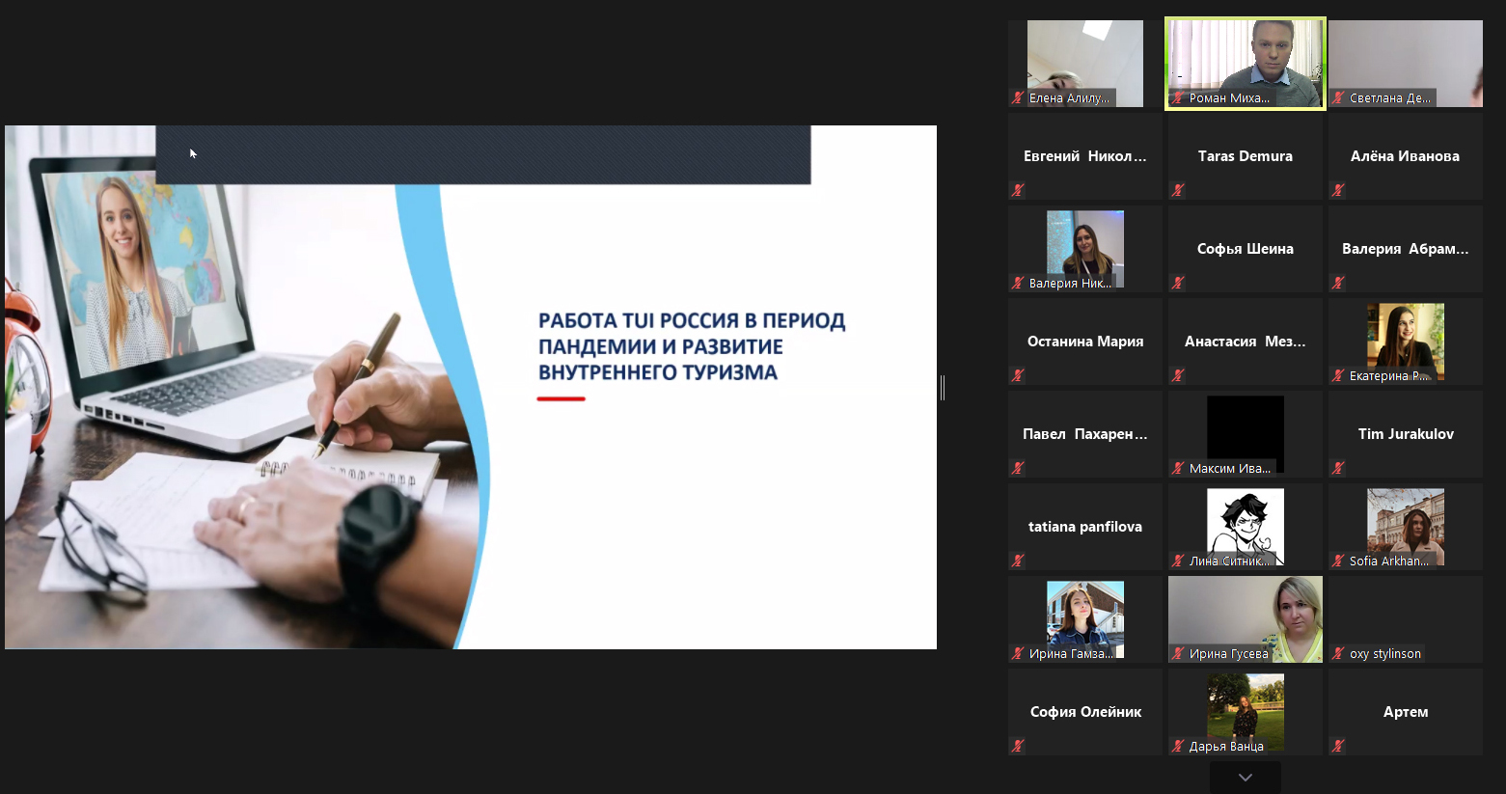This screenshot has height=794, width=1506.
Task: Click the divider handle between slide and gallery
Action: [943, 388]
